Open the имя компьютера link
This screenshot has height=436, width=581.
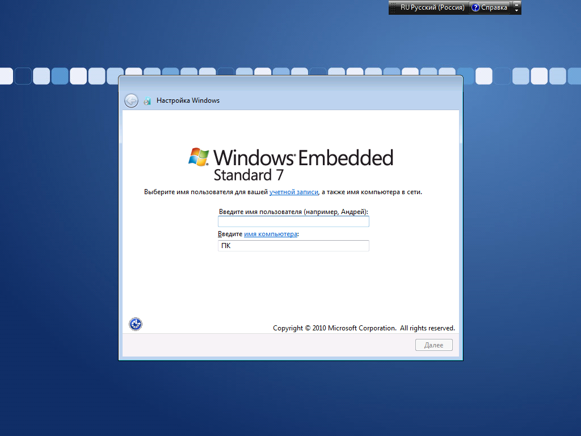271,234
